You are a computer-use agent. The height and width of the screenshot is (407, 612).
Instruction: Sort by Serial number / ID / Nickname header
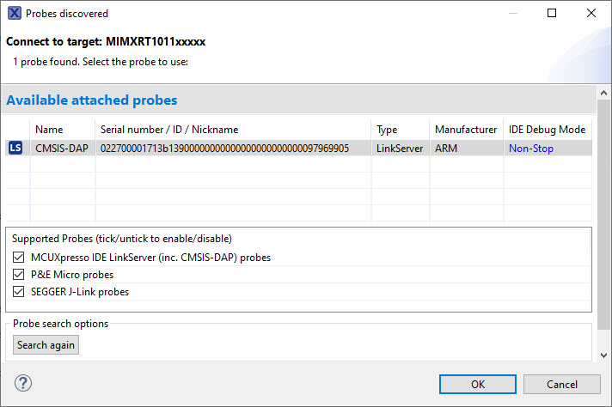(169, 130)
